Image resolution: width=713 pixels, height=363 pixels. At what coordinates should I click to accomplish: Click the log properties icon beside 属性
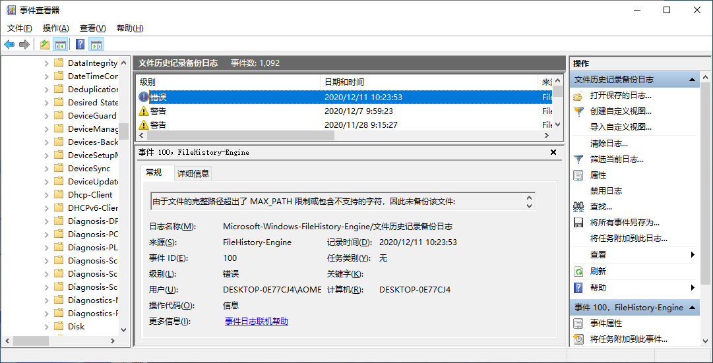click(578, 175)
